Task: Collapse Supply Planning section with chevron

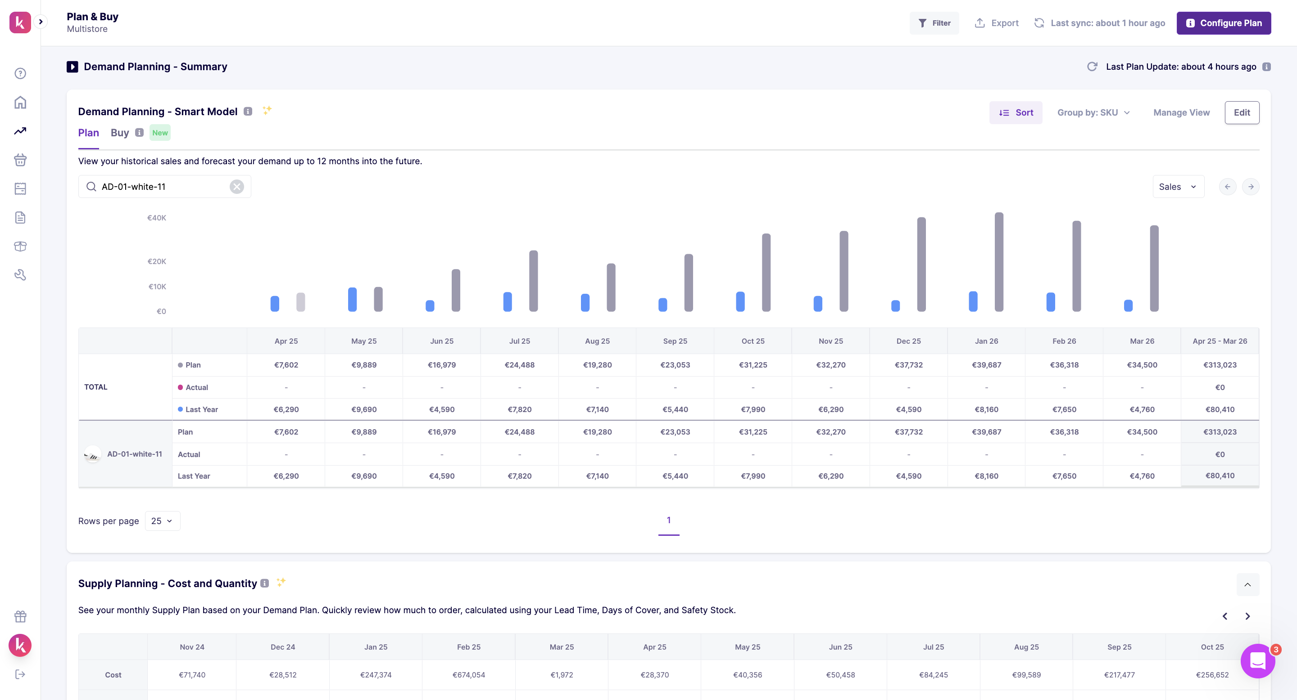Action: (1247, 584)
